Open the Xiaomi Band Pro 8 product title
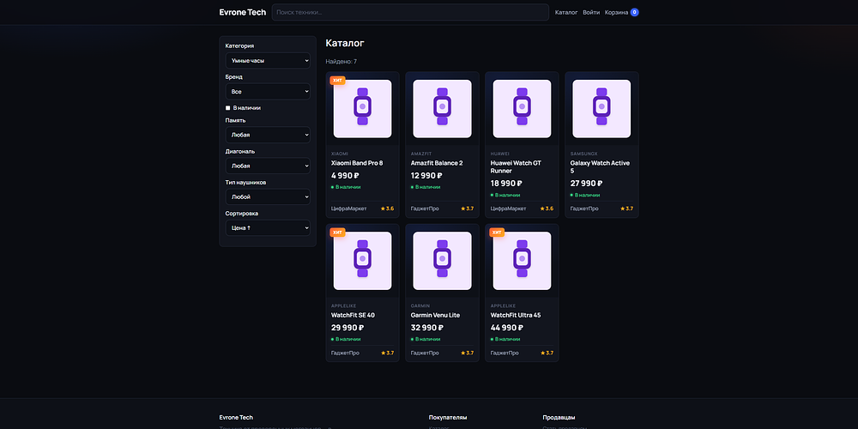This screenshot has height=429, width=858. click(x=357, y=163)
